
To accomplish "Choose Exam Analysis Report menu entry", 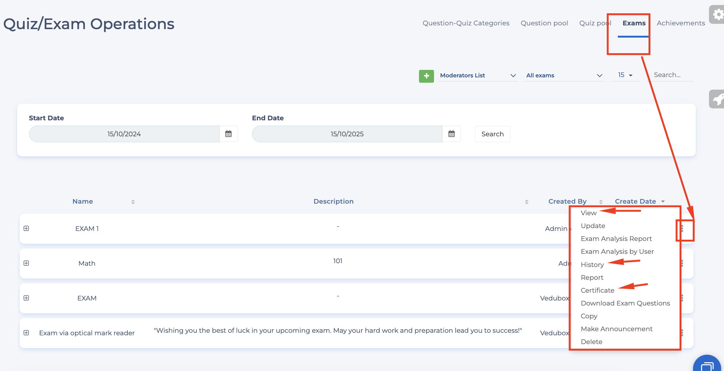I will tap(616, 239).
